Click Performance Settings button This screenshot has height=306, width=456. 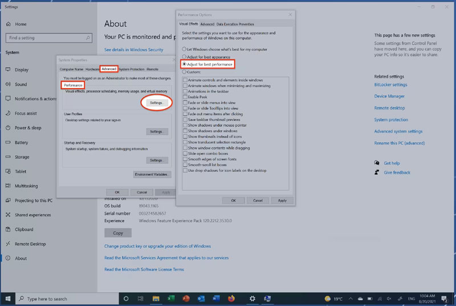click(157, 103)
